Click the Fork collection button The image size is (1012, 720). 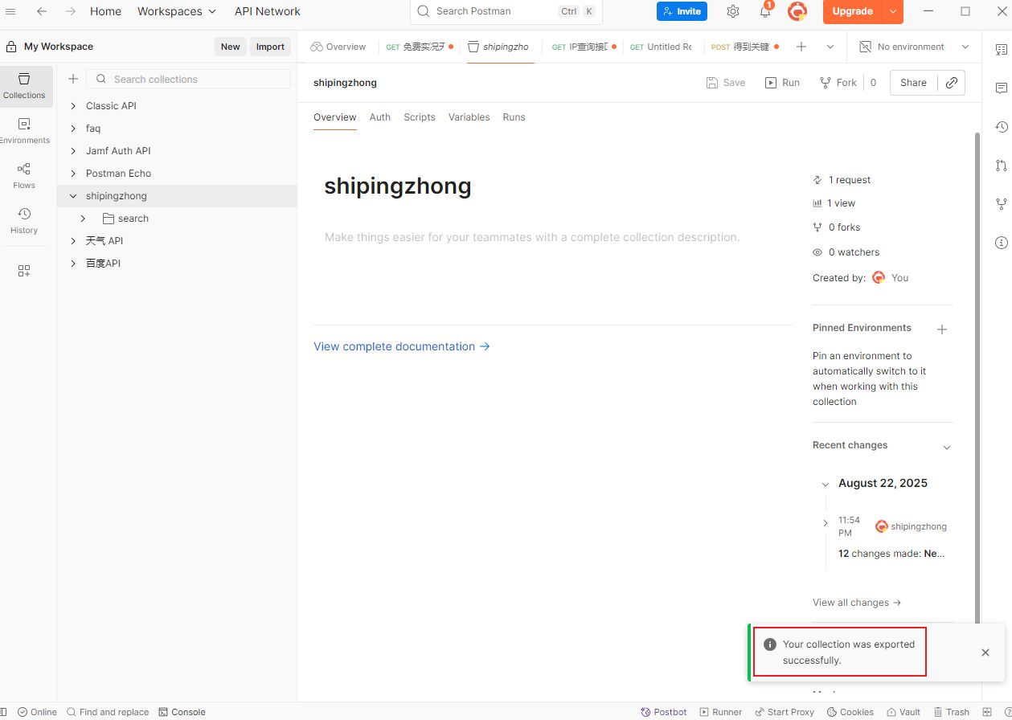[838, 83]
